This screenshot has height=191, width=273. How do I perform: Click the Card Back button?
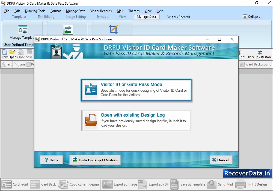coord(43,184)
